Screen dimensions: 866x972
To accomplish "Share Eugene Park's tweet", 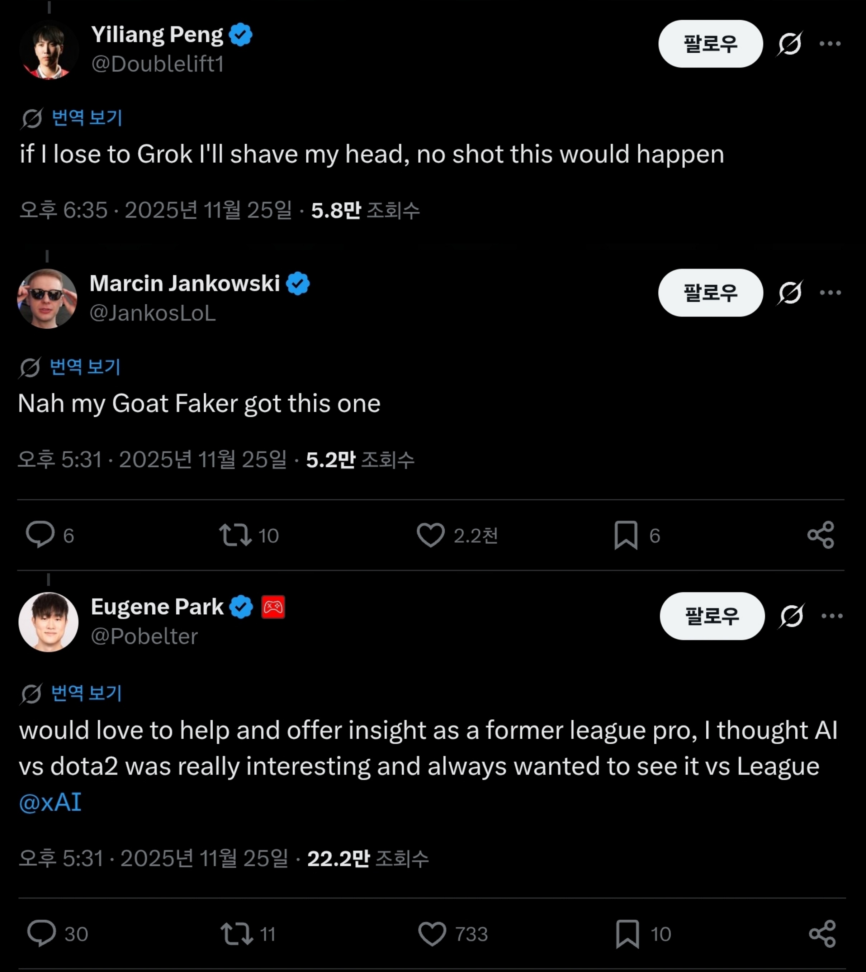I will click(x=822, y=933).
